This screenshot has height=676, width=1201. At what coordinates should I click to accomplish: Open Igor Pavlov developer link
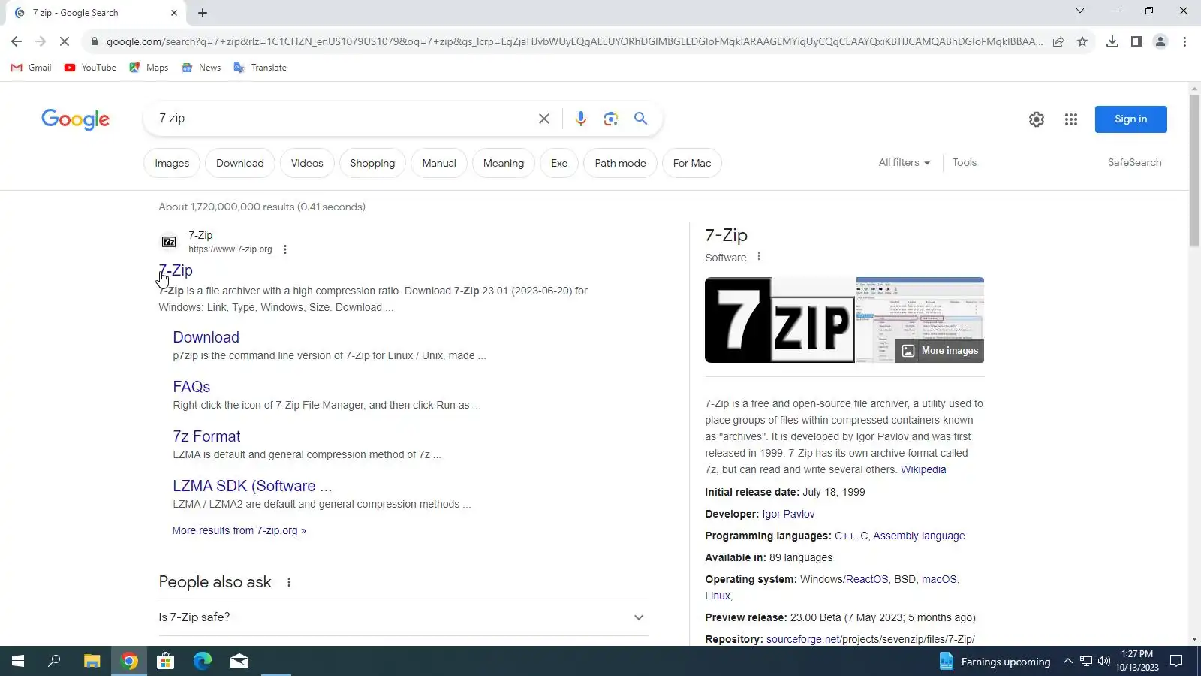[788, 514]
